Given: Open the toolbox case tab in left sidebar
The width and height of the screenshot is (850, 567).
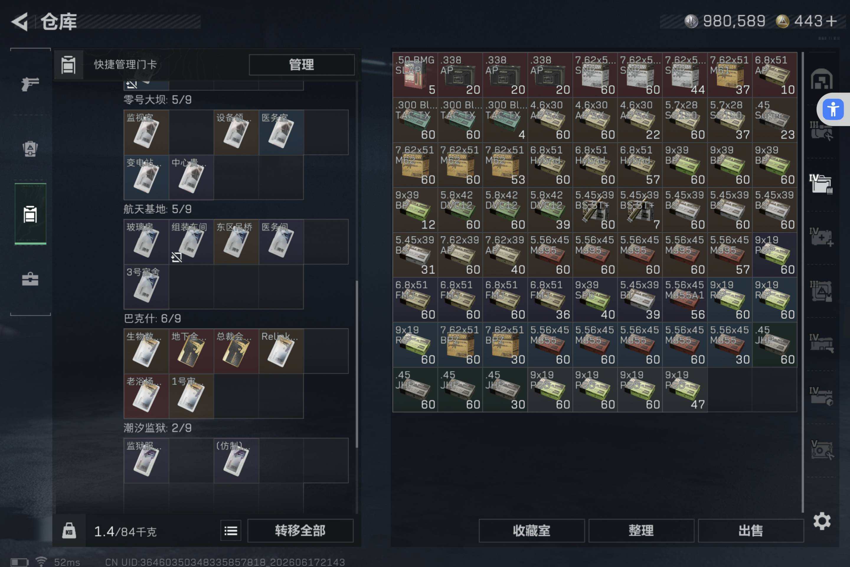Looking at the screenshot, I should 30,279.
